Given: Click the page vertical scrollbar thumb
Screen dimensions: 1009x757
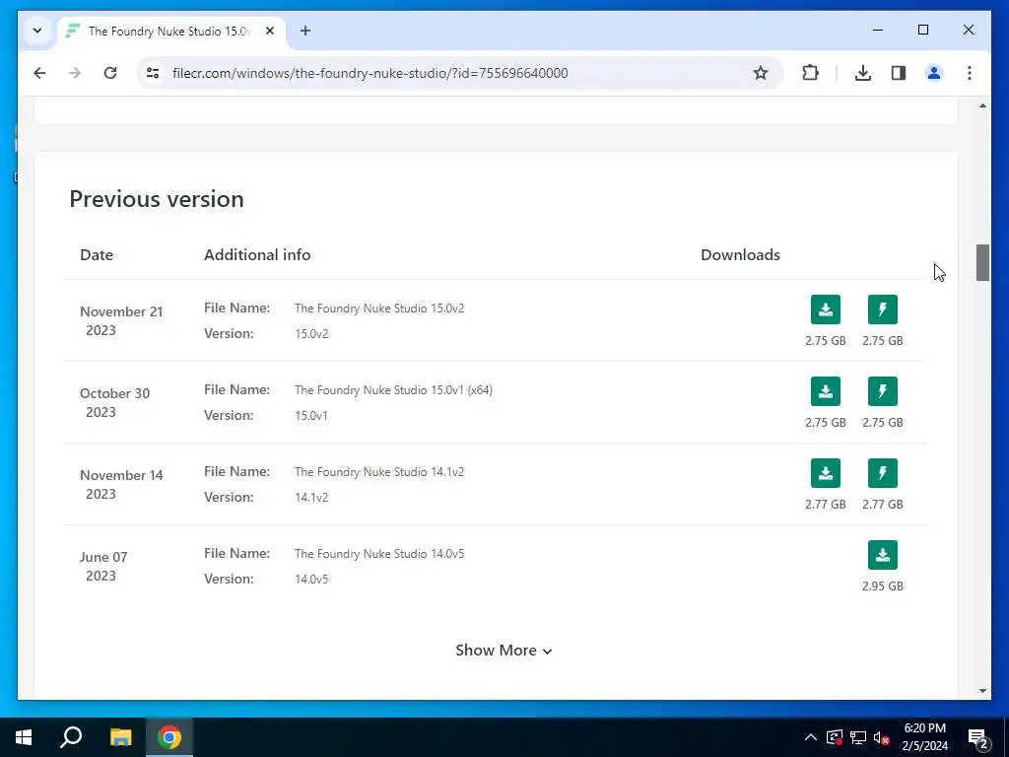Looking at the screenshot, I should 982,262.
